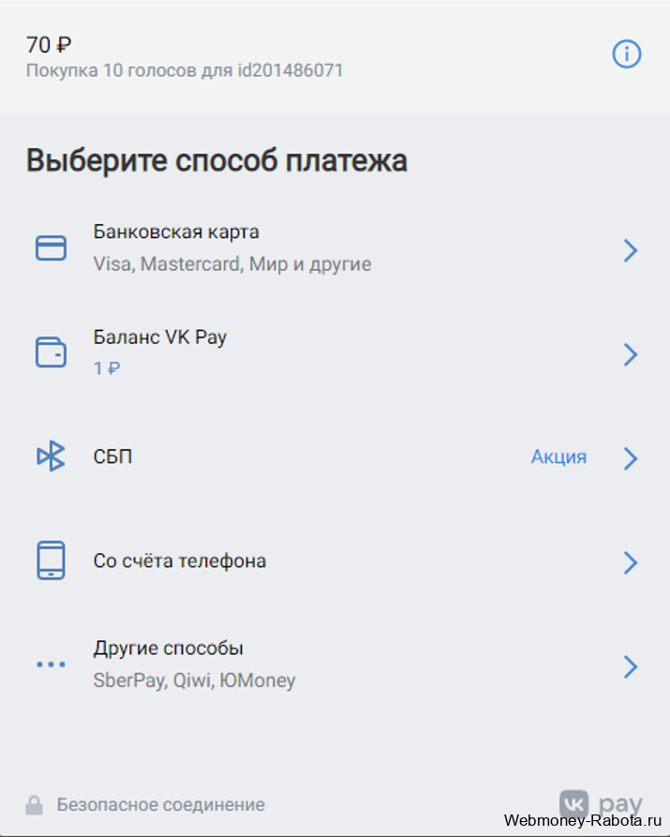670x837 pixels.
Task: Choose Другие способы option
Action: click(x=335, y=665)
